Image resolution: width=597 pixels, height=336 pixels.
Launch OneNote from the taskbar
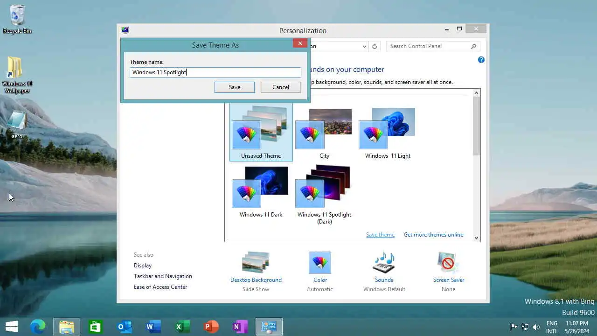pyautogui.click(x=240, y=327)
